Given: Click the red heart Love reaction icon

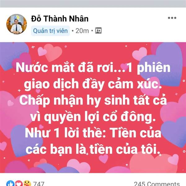Looking at the screenshot, I should (18, 183).
